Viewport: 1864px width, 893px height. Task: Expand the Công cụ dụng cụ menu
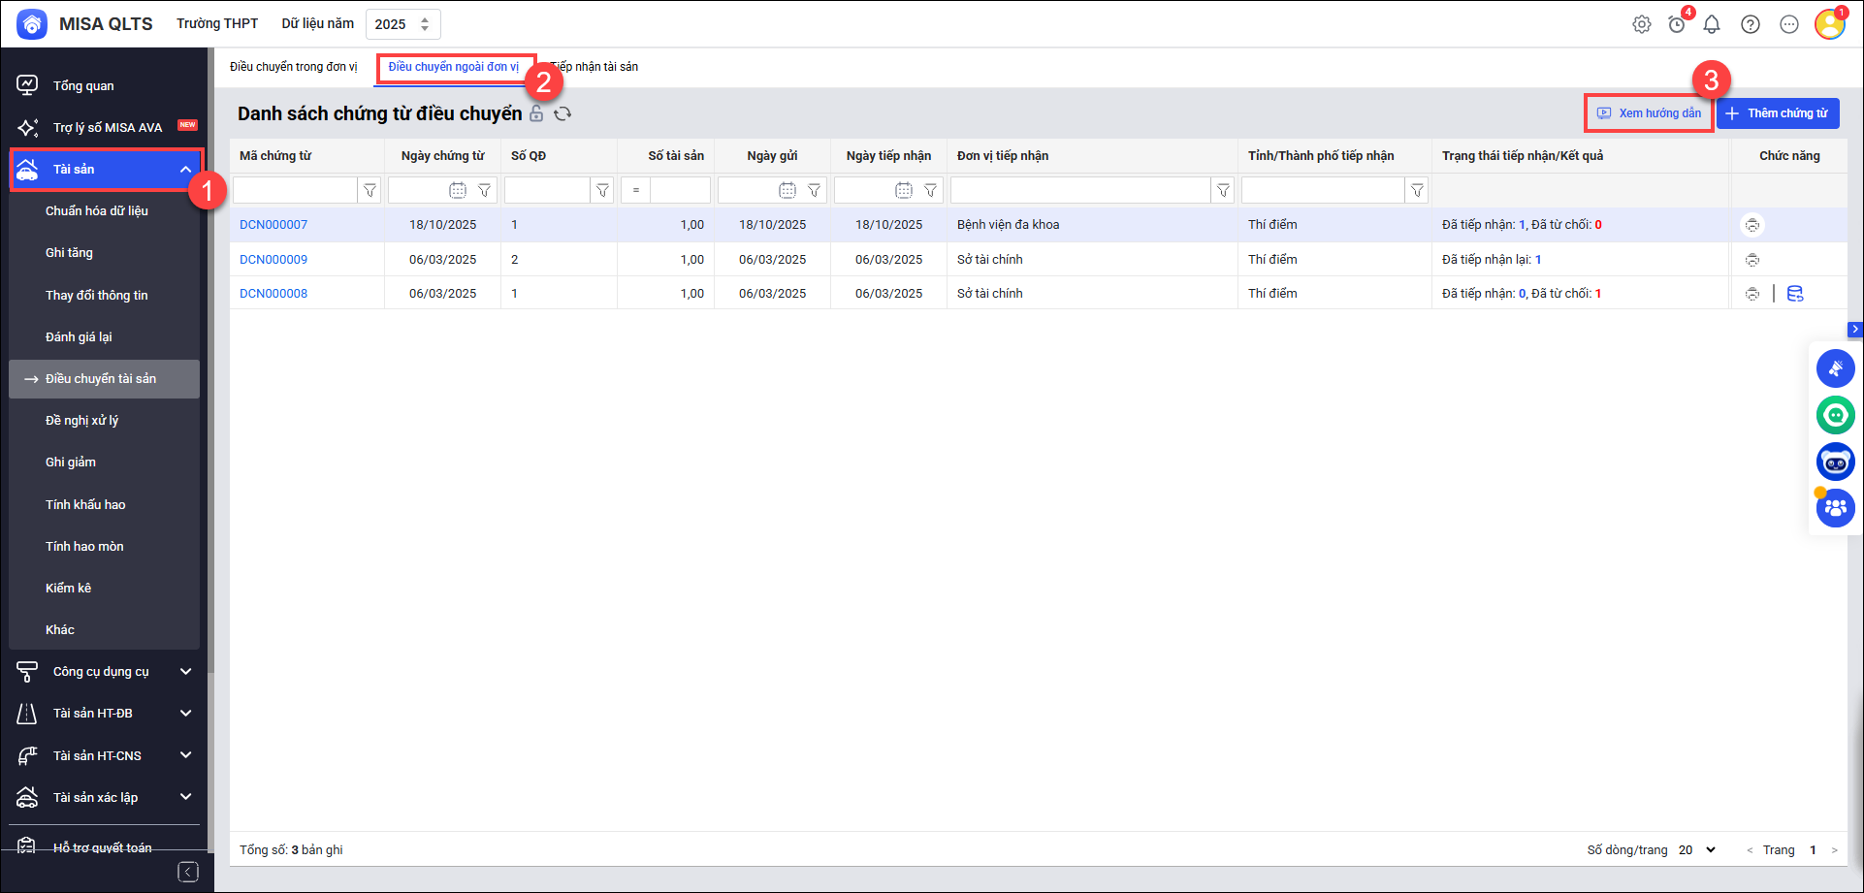coord(185,672)
